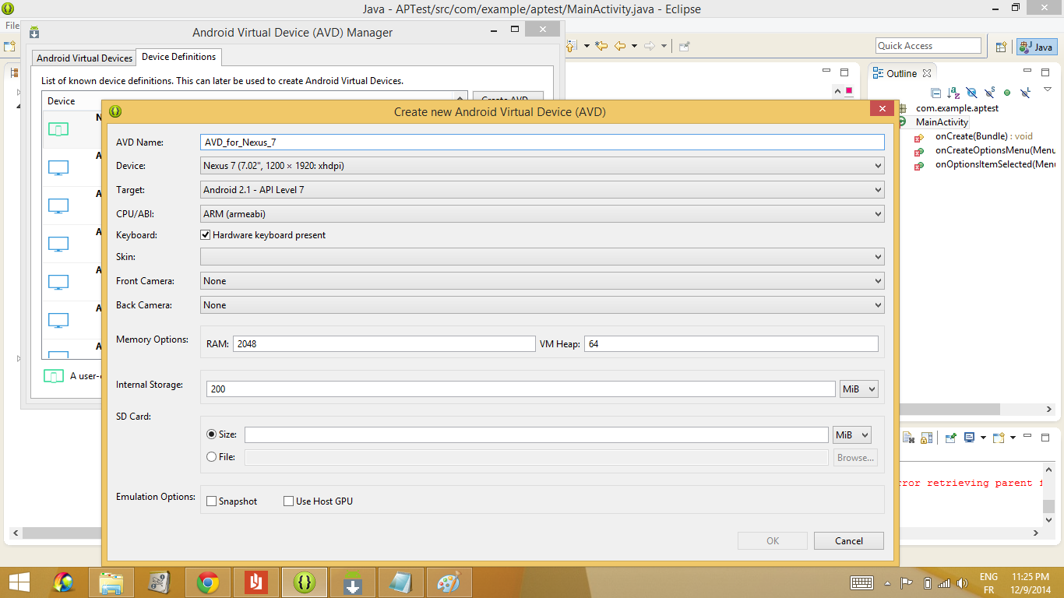Click the AVD Name input field
Viewport: 1064px width, 598px height.
(542, 142)
